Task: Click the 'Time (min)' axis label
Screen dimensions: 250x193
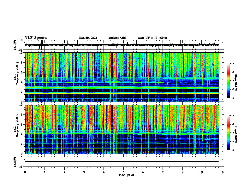Action: coord(126,175)
